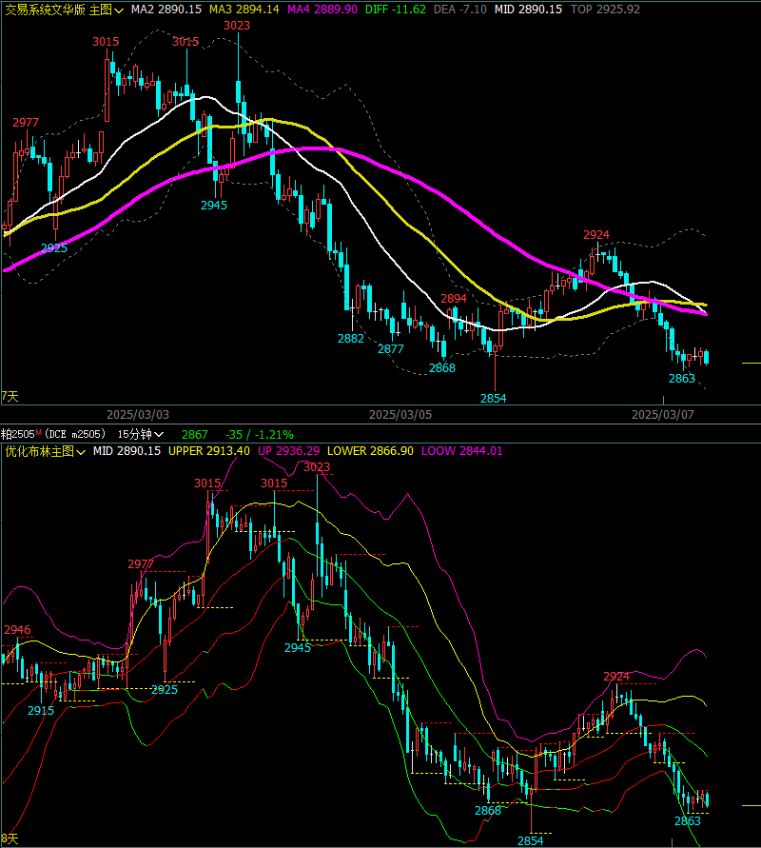Open the 交易系统文华版 主图 indicator dropdown

tap(65, 10)
